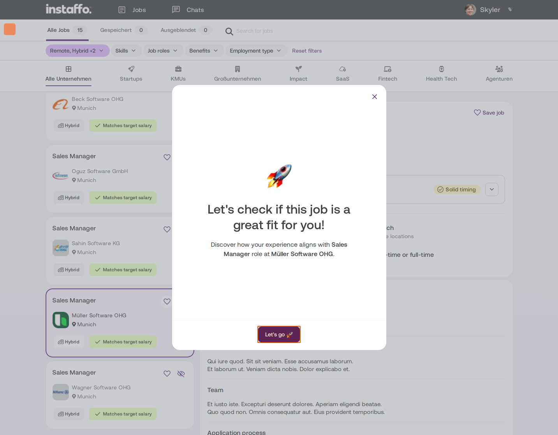
Task: Click Wagner Software OHG company name
Action: (101, 387)
